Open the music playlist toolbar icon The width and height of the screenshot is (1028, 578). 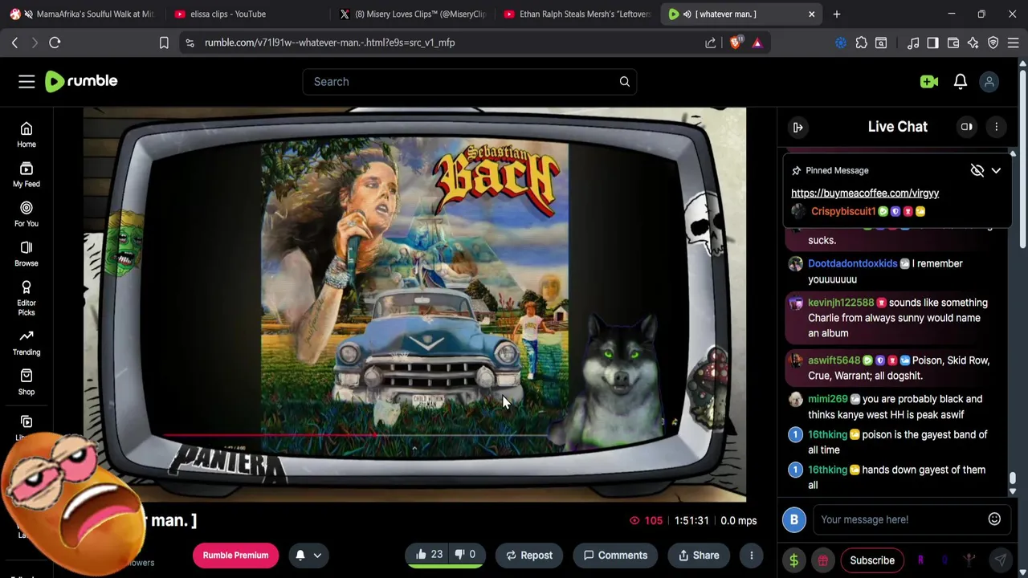913,43
